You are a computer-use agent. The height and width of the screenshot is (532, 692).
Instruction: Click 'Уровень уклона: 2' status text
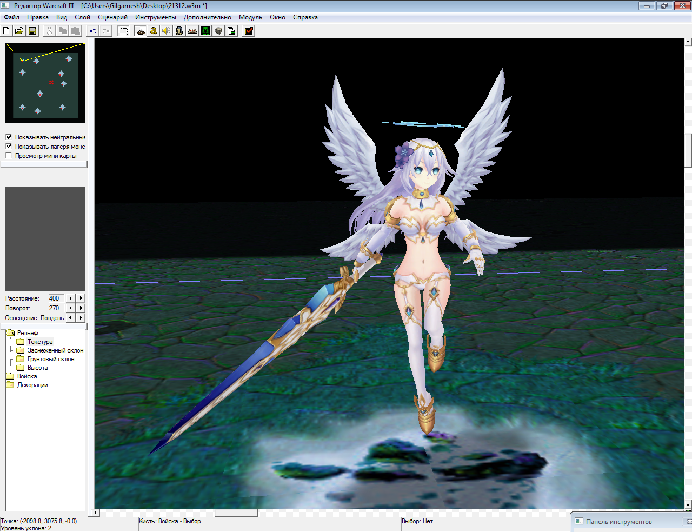click(x=26, y=528)
